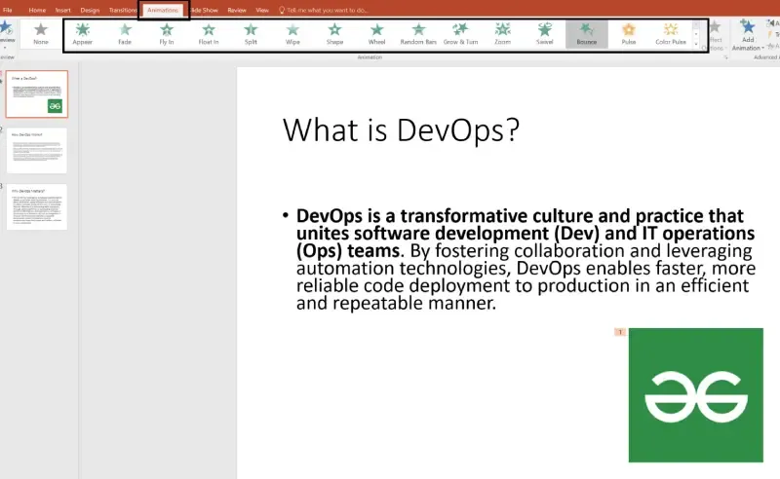
Task: Choose the Zoom animation effect
Action: pos(502,34)
